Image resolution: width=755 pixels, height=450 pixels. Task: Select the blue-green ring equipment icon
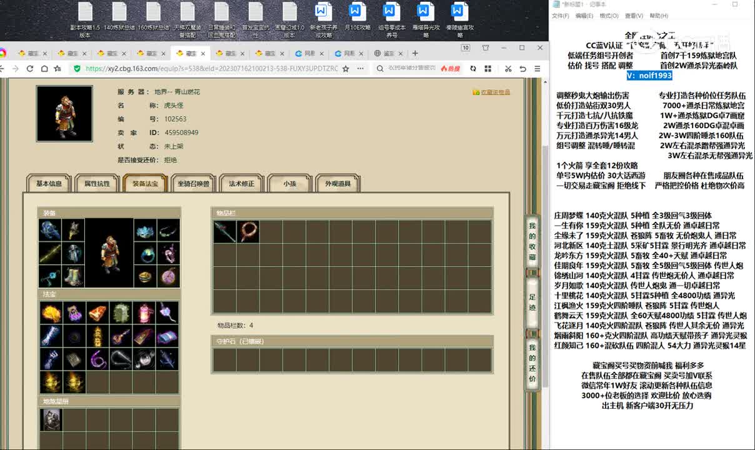pyautogui.click(x=145, y=253)
